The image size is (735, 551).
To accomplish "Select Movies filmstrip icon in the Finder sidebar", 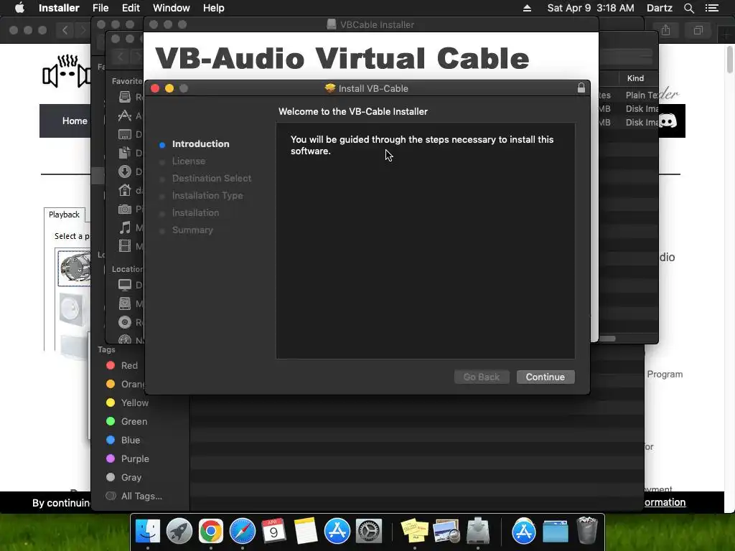I will pos(125,246).
